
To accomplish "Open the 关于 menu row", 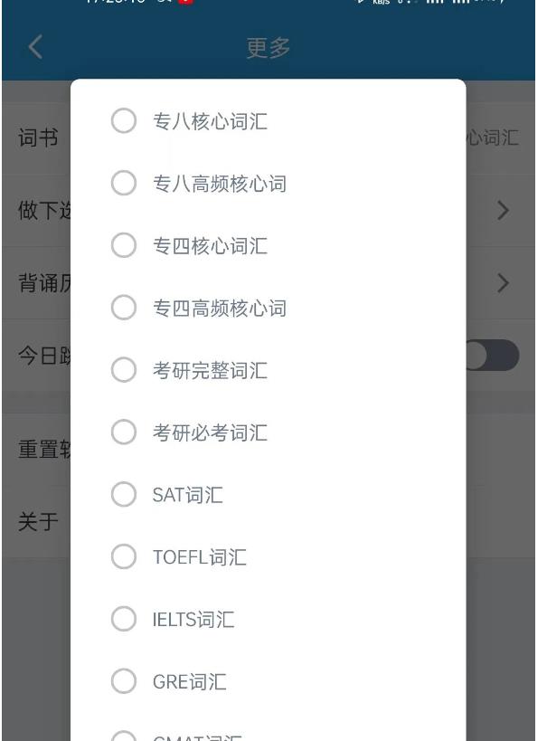I will pyautogui.click(x=269, y=522).
